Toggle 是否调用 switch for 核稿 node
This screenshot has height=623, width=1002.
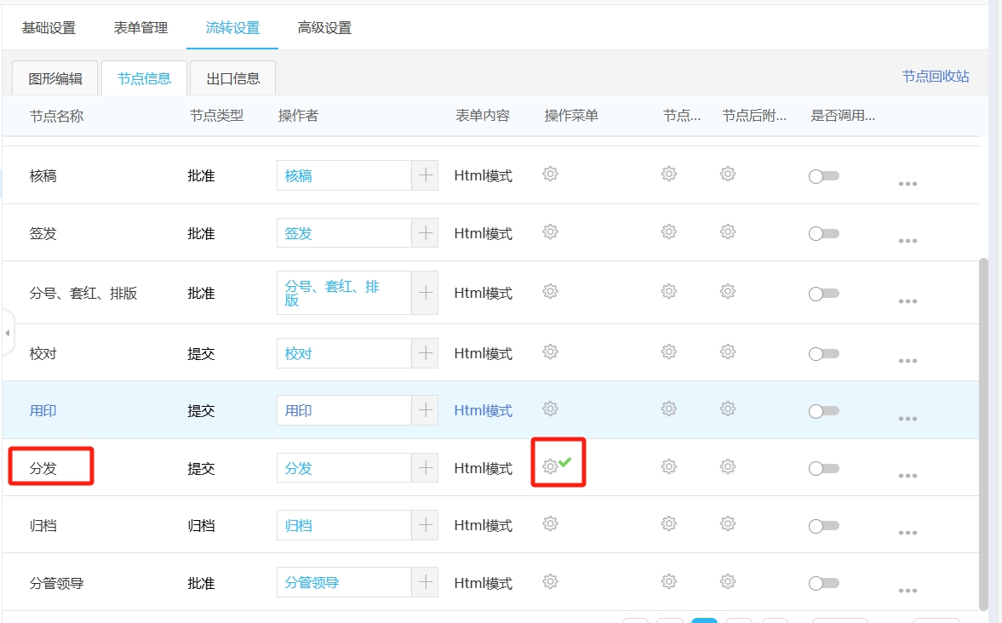[x=823, y=176]
